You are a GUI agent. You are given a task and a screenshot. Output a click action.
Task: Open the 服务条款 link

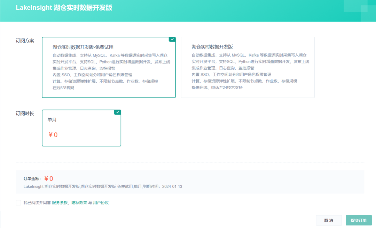60,203
